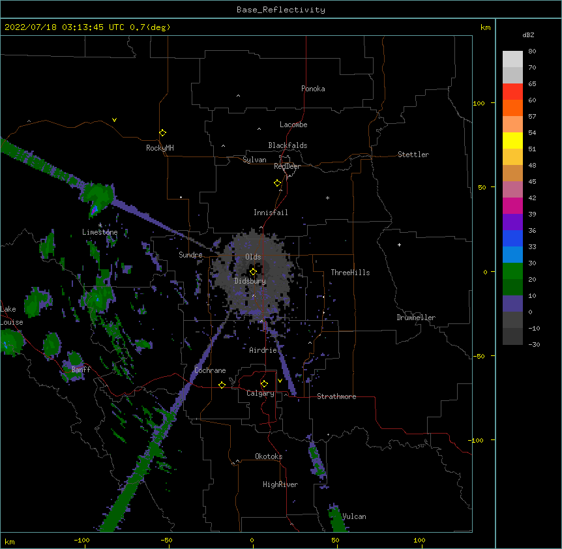Click the Vulcan label
This screenshot has width=562, height=549.
point(354,516)
